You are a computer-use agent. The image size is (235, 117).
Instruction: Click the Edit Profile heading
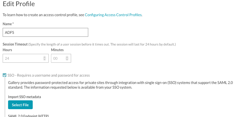click(x=19, y=4)
